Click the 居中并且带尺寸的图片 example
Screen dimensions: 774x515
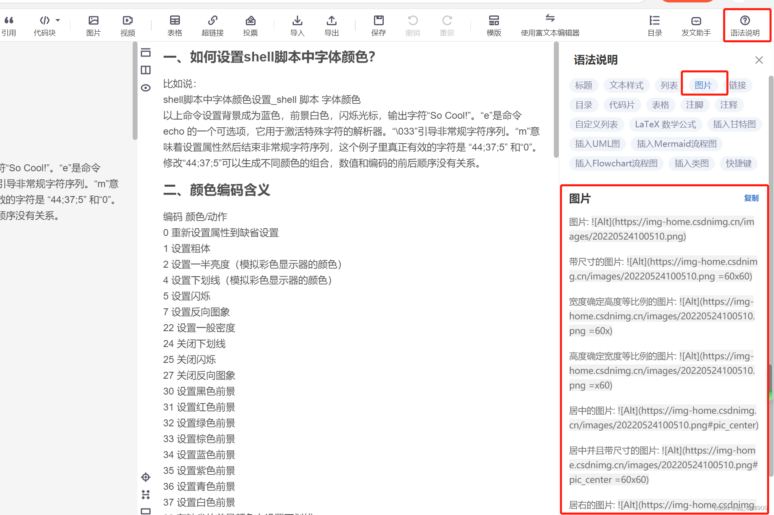pos(663,465)
